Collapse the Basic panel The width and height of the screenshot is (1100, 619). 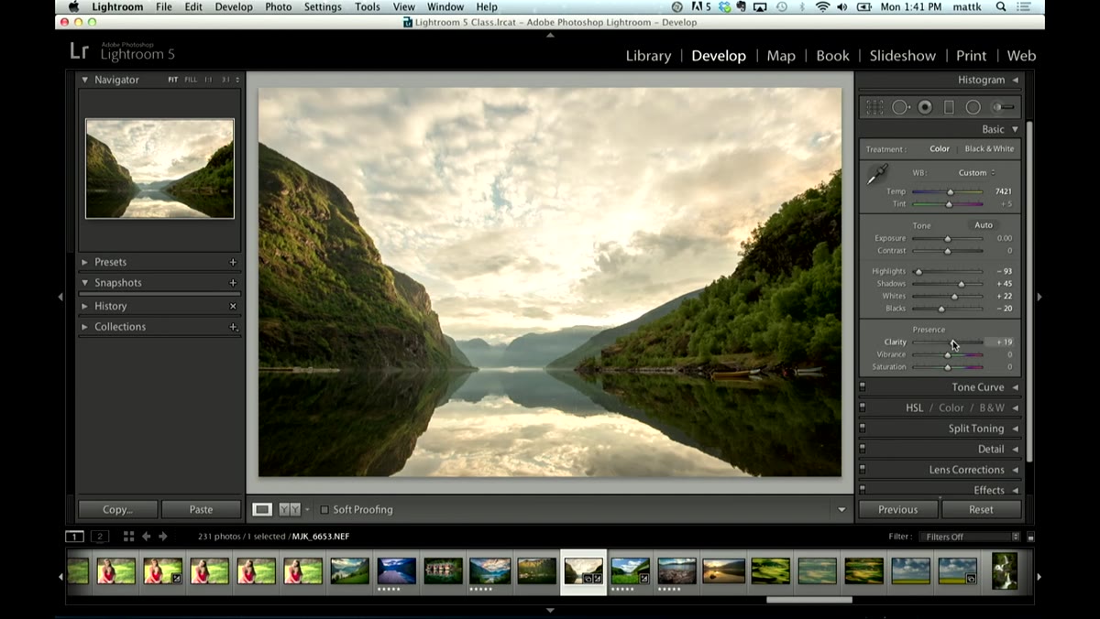click(1015, 130)
